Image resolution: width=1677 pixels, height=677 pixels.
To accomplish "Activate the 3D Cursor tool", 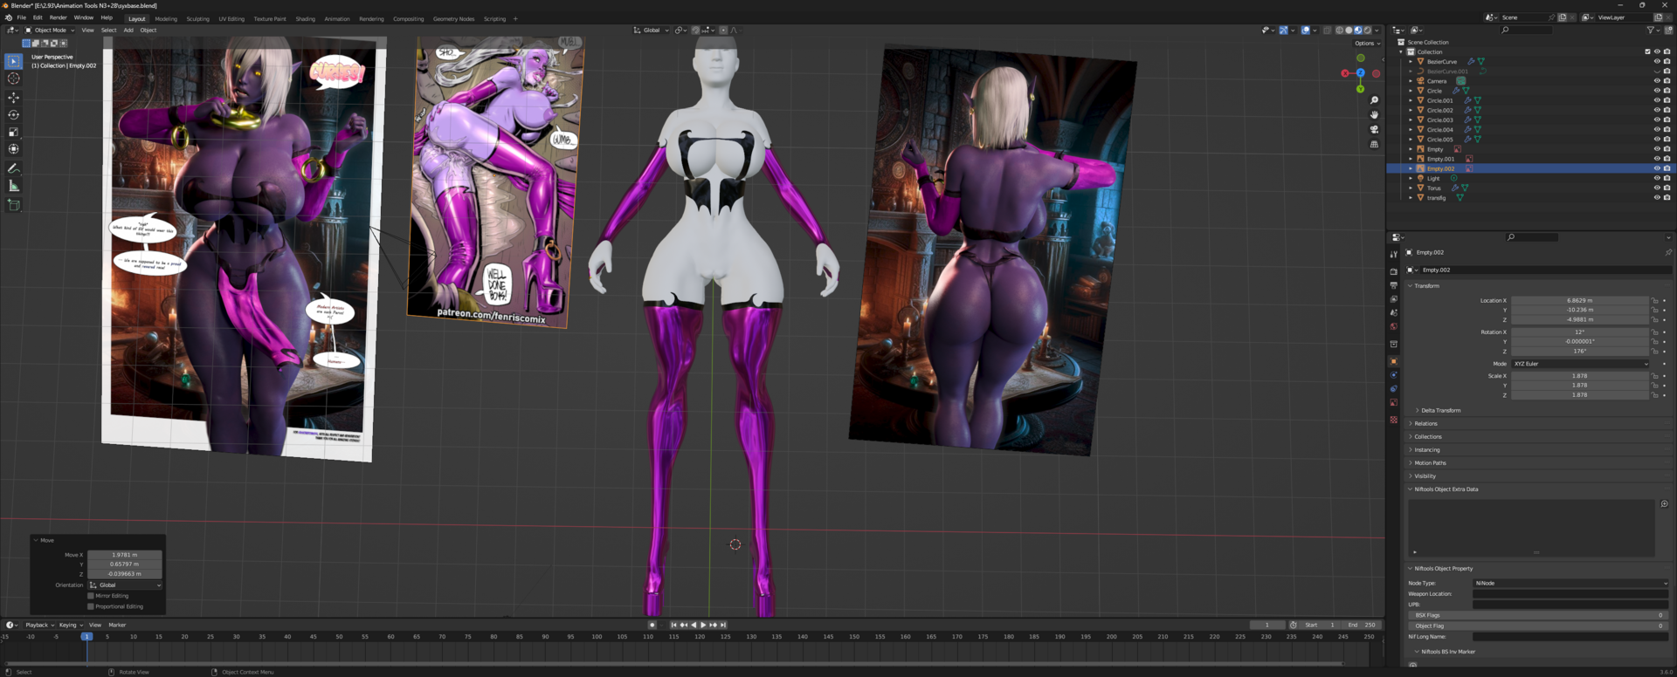I will click(14, 79).
